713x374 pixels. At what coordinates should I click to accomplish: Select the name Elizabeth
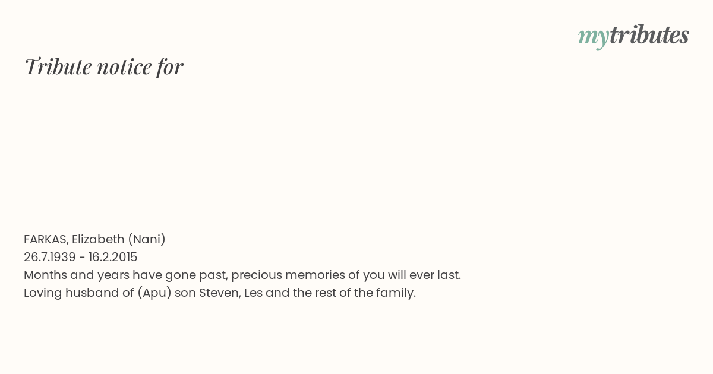click(x=98, y=239)
